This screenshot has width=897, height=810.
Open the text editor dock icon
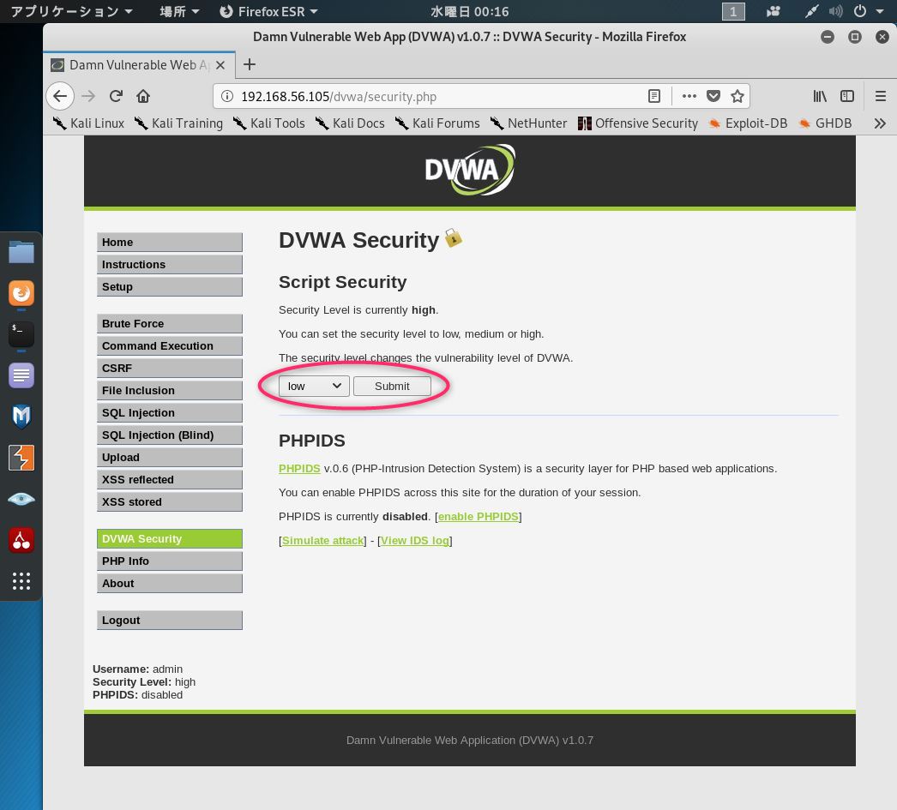[x=21, y=375]
